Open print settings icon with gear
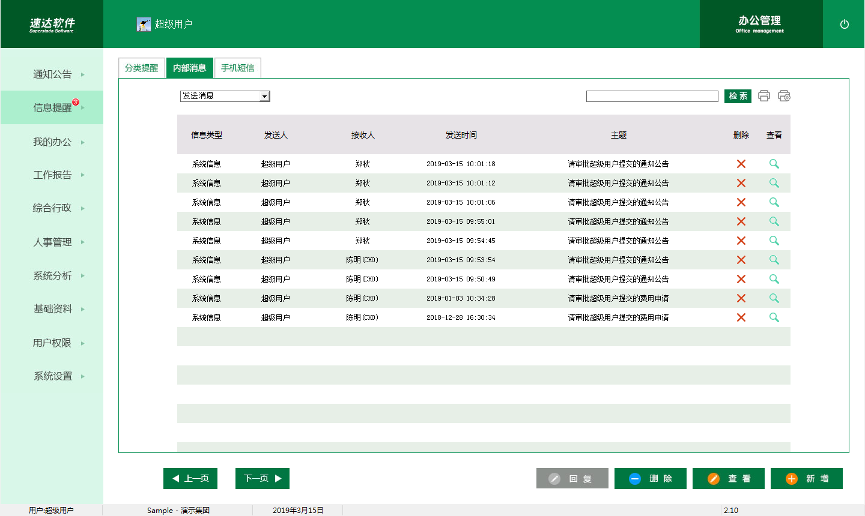This screenshot has height=516, width=865. (784, 96)
